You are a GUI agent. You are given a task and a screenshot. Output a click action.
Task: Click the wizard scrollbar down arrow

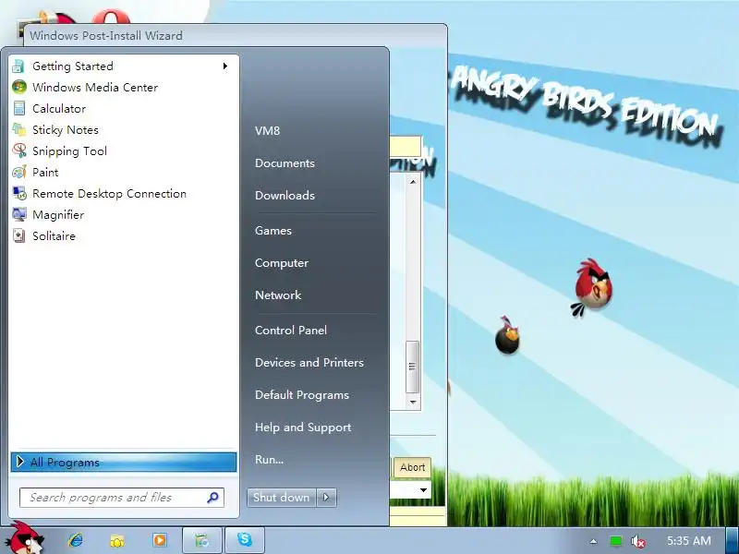[x=413, y=403]
